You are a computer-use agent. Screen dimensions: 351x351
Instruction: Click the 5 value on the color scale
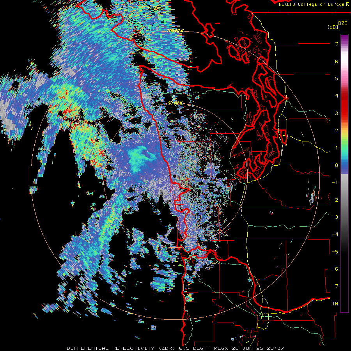337,78
